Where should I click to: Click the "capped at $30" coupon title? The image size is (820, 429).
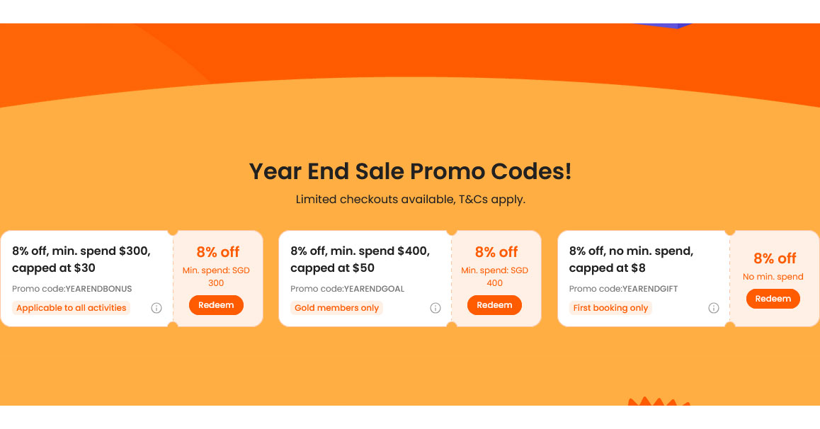(81, 259)
